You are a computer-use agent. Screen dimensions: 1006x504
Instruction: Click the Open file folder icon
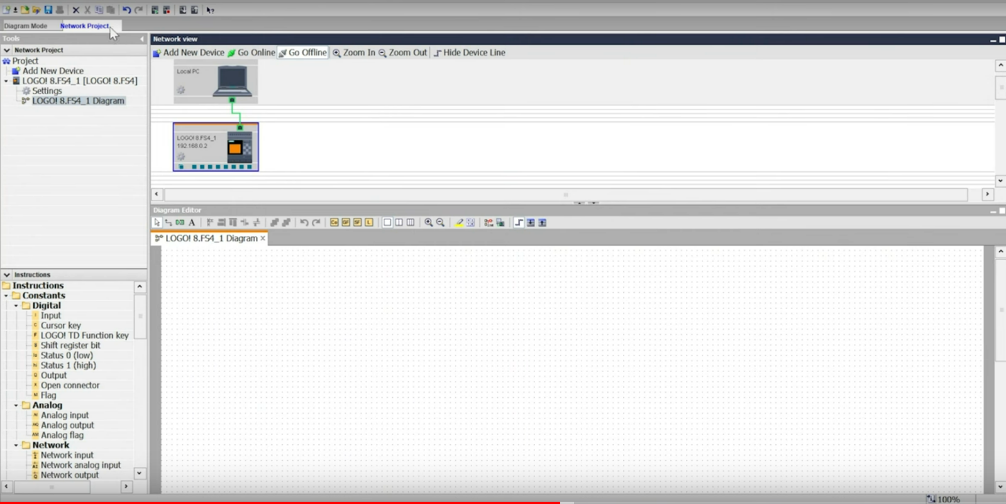25,10
